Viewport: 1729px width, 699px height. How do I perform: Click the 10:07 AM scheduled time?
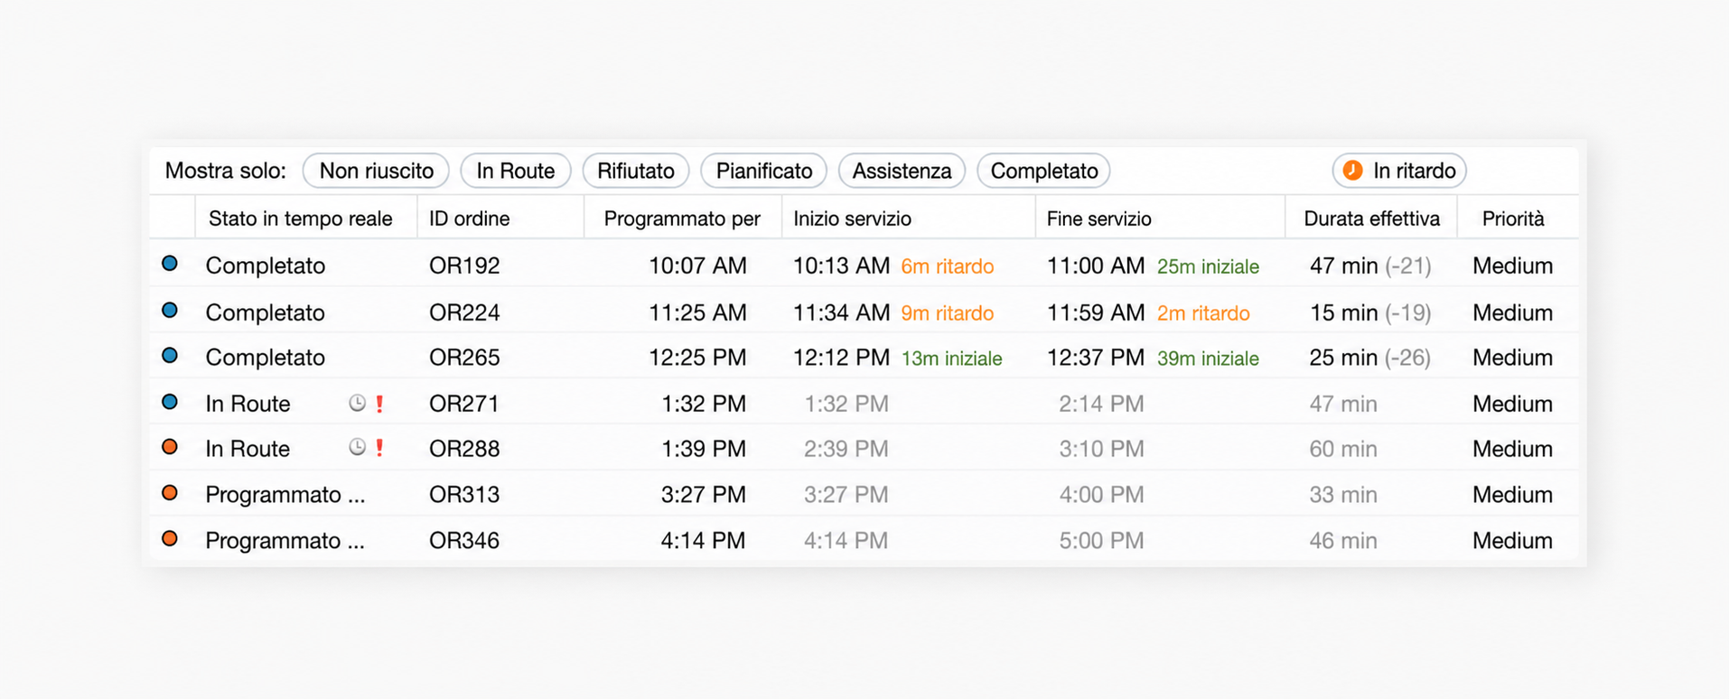click(x=697, y=266)
